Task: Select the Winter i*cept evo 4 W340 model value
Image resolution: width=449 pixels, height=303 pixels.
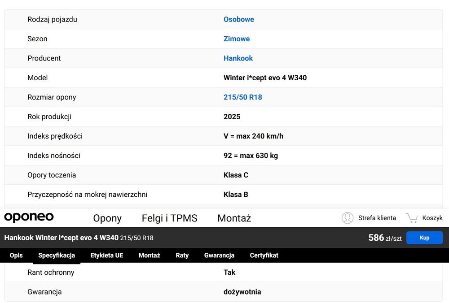Action: (x=265, y=78)
